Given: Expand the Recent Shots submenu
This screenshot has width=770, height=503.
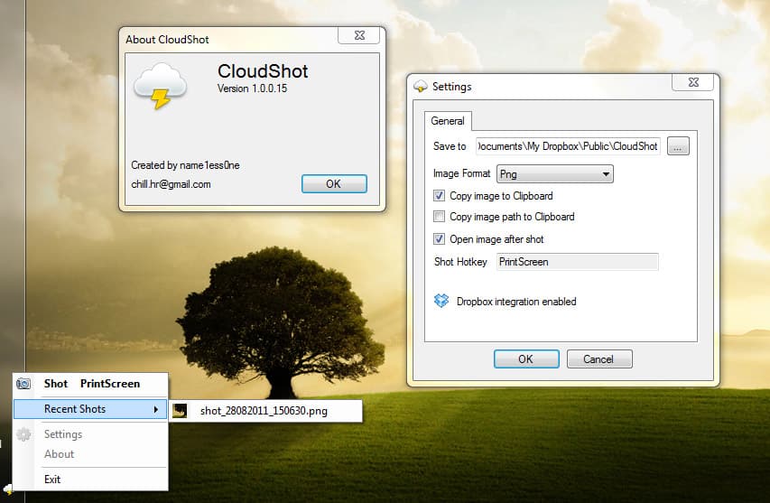Looking at the screenshot, I should click(x=90, y=409).
